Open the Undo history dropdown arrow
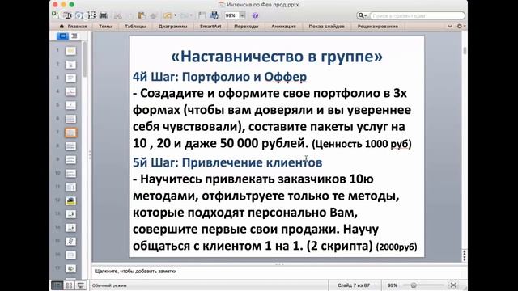The width and height of the screenshot is (518, 291). click(175, 15)
